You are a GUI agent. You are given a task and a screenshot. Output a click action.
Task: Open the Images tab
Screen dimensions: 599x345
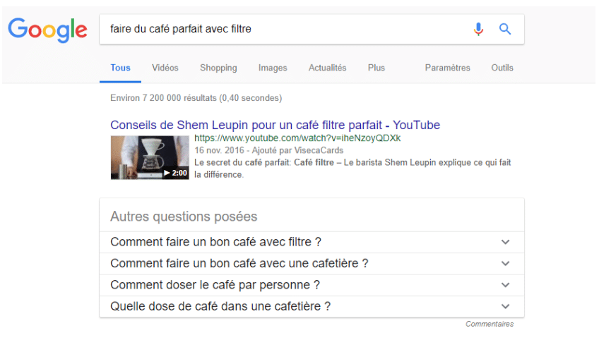coord(273,68)
